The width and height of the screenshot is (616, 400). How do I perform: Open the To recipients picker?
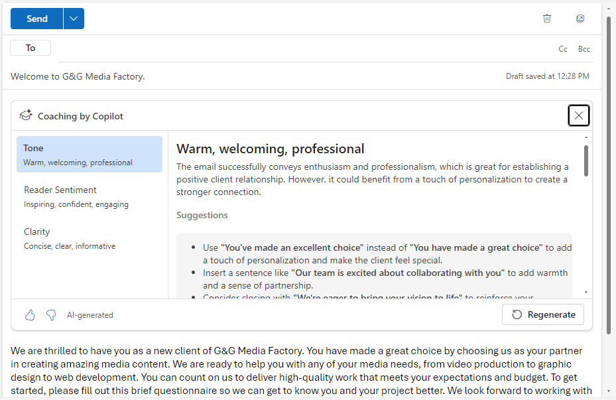point(30,48)
